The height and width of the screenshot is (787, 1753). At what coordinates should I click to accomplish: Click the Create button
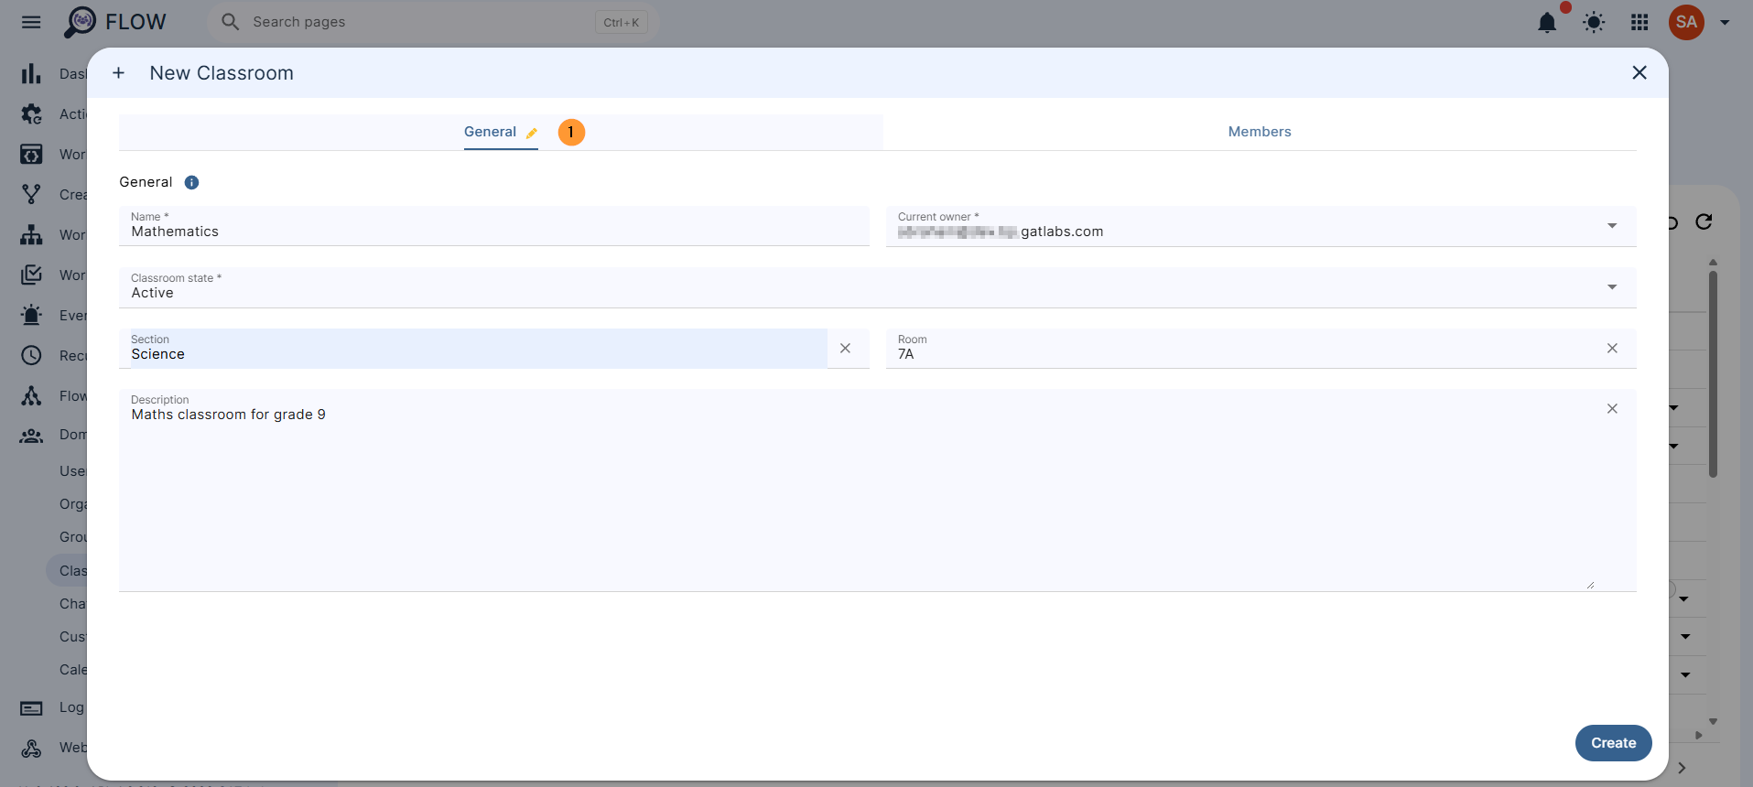pyautogui.click(x=1613, y=743)
